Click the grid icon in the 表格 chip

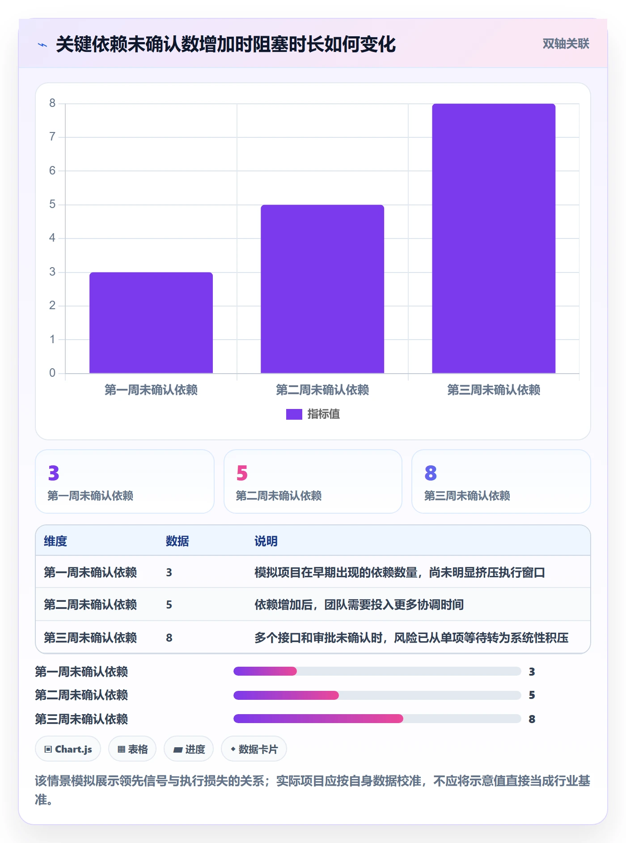click(x=121, y=749)
